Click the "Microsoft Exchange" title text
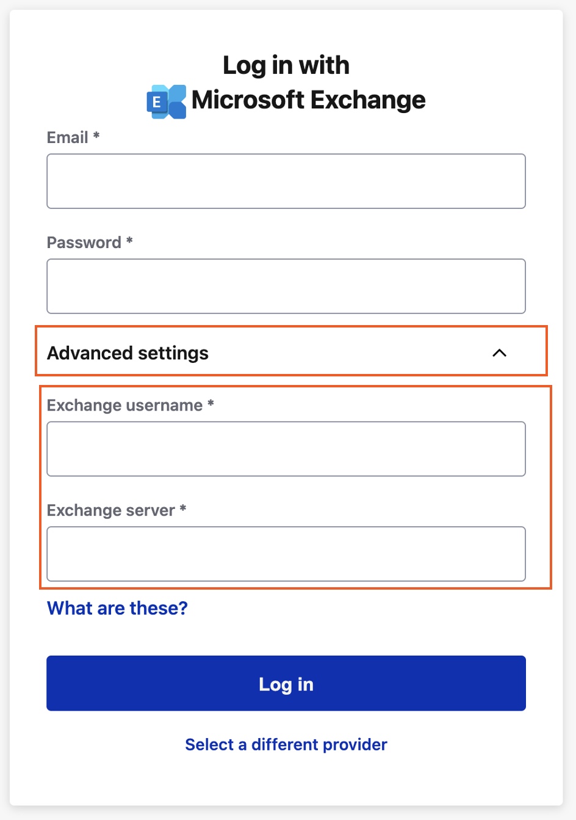 click(309, 100)
